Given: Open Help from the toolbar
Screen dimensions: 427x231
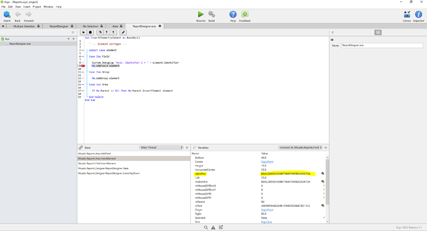Looking at the screenshot, I should [x=233, y=14].
